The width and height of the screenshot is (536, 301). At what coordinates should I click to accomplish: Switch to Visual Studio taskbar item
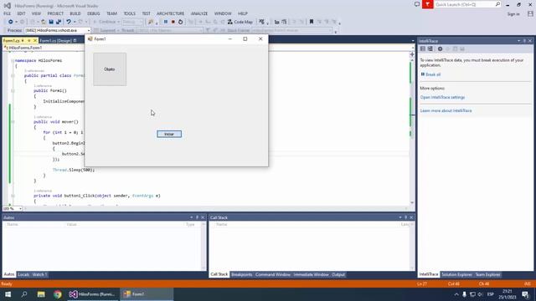[x=92, y=294]
